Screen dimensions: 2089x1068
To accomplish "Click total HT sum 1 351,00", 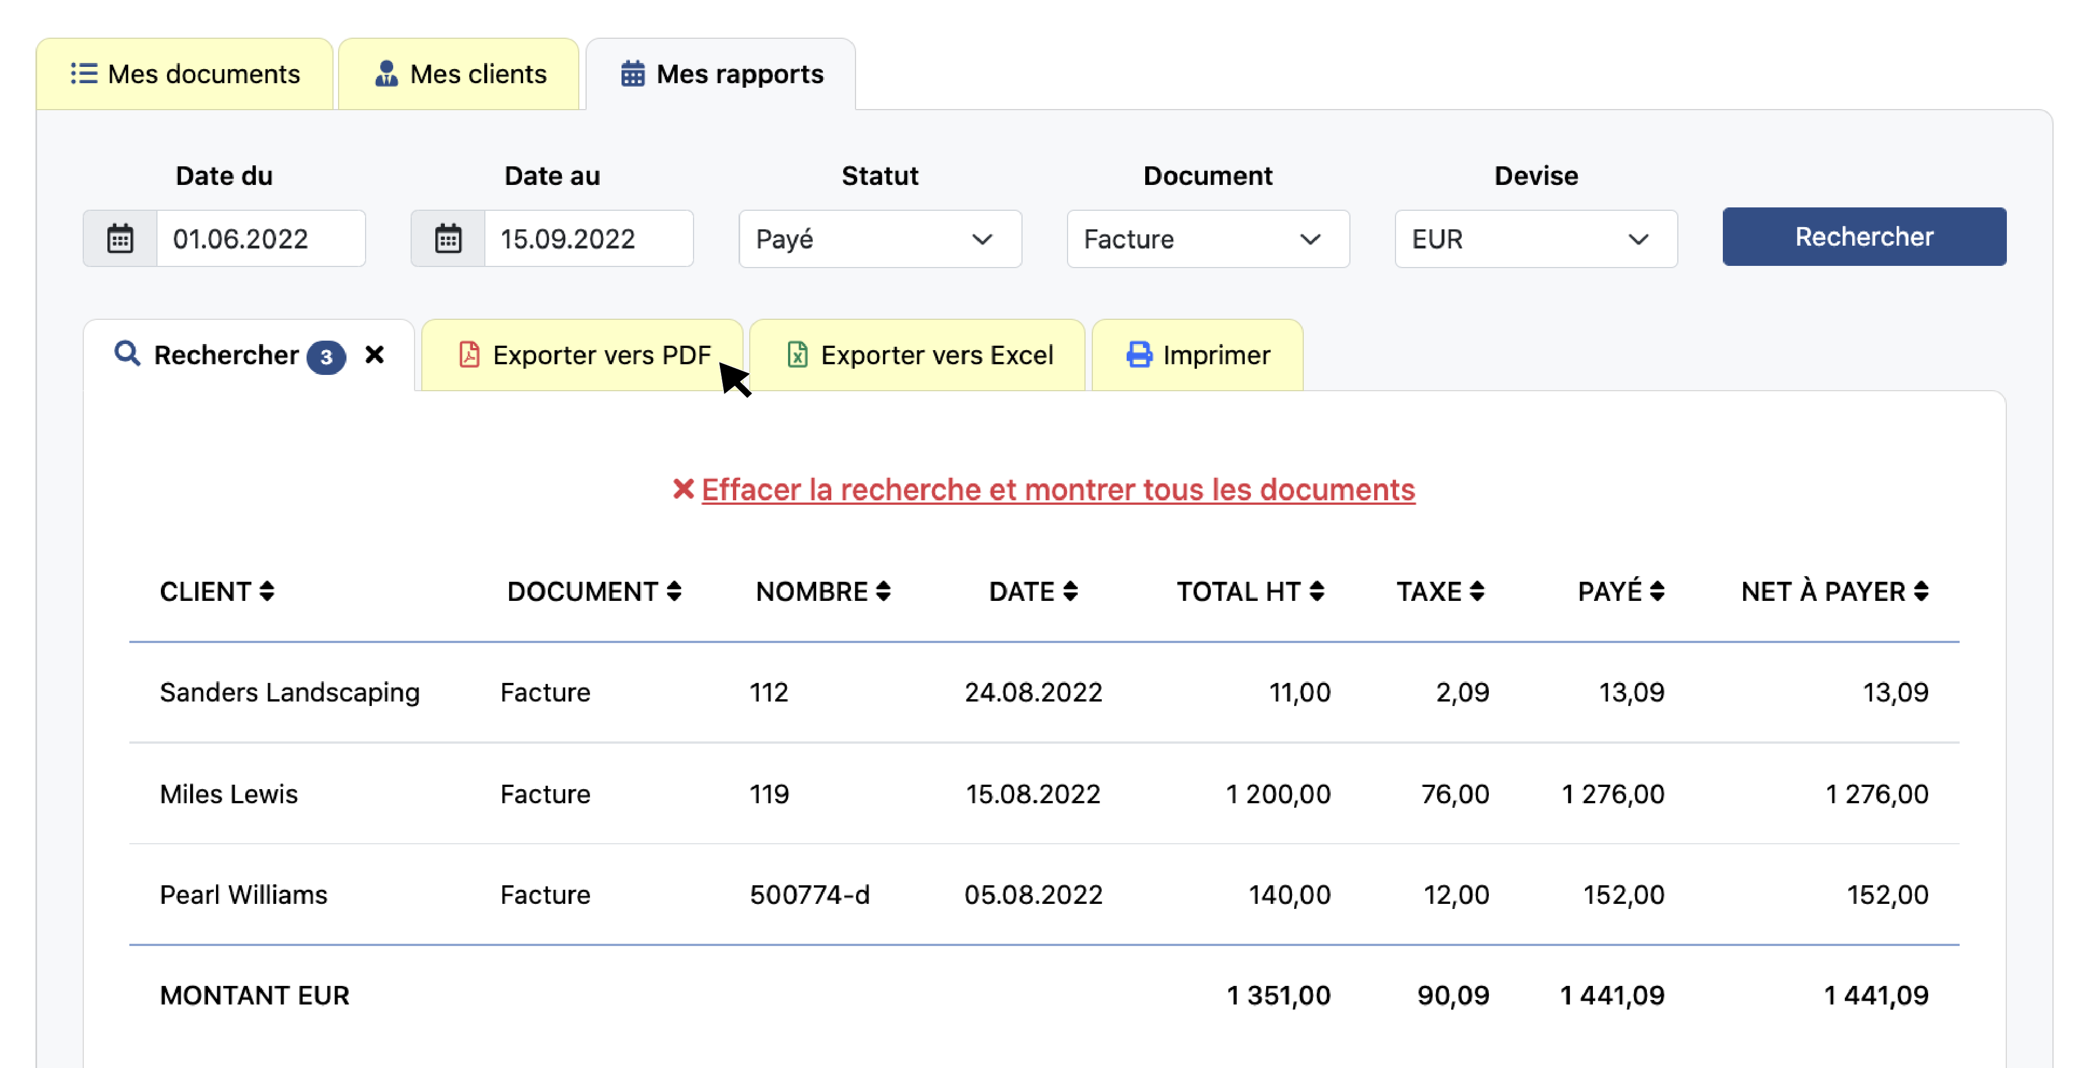I will pyautogui.click(x=1279, y=995).
